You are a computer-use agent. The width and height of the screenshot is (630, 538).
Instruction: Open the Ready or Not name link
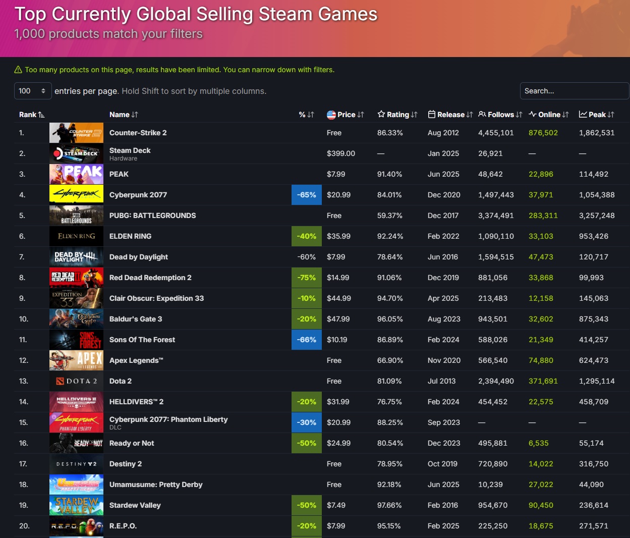pyautogui.click(x=132, y=443)
